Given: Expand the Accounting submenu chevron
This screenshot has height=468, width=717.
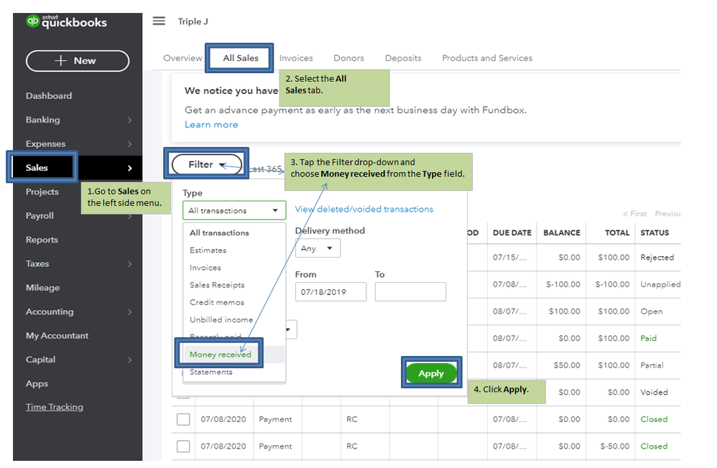Looking at the screenshot, I should tap(130, 312).
